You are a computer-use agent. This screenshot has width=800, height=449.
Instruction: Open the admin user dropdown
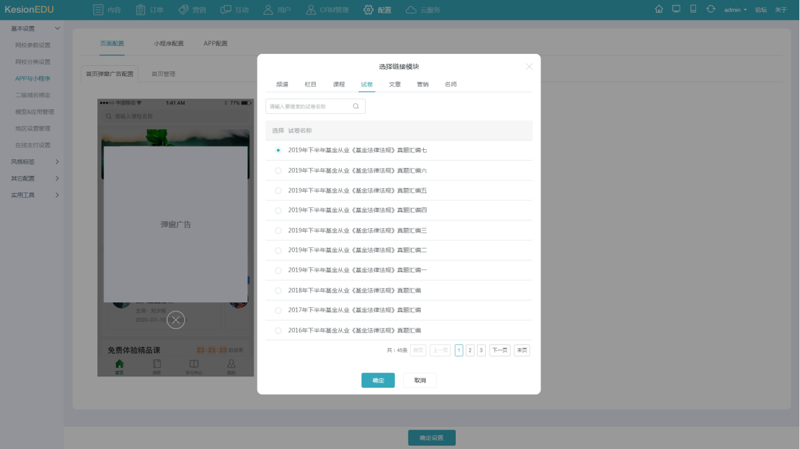point(735,10)
